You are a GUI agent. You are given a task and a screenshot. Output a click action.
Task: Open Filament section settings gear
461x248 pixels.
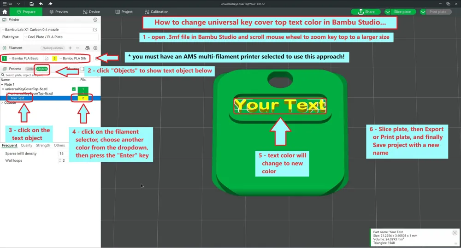(95, 48)
